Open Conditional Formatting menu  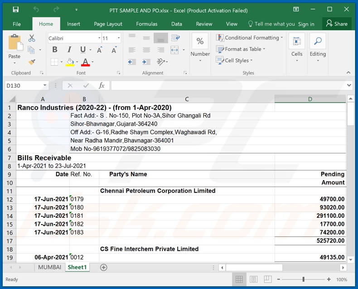[249, 38]
